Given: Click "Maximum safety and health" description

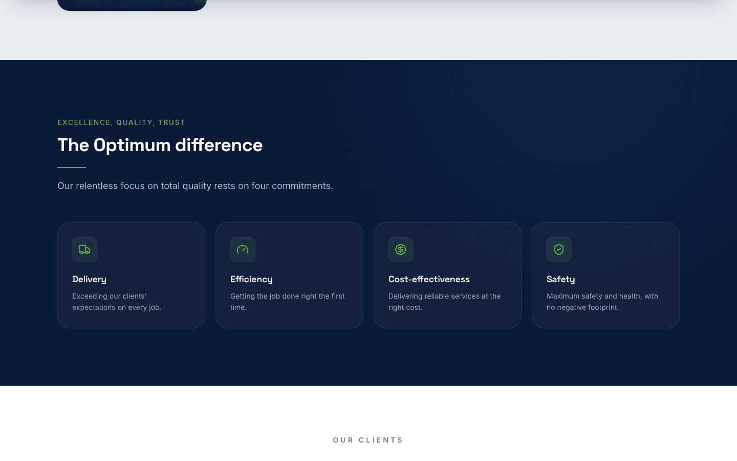Looking at the screenshot, I should [x=602, y=302].
